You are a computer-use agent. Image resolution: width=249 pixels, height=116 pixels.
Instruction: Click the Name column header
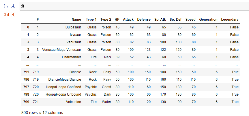pyautogui.click(x=76, y=20)
